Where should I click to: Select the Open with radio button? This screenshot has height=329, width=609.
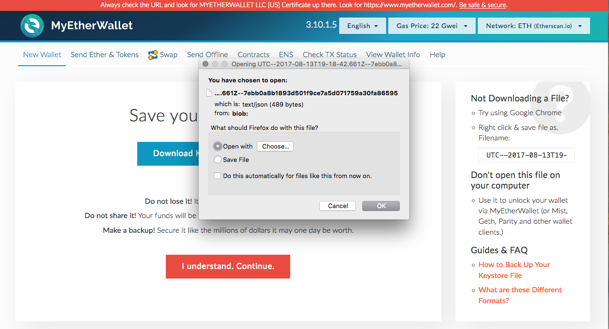[x=218, y=146]
